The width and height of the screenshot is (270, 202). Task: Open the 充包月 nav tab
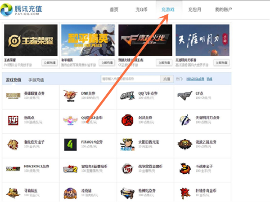(x=194, y=9)
